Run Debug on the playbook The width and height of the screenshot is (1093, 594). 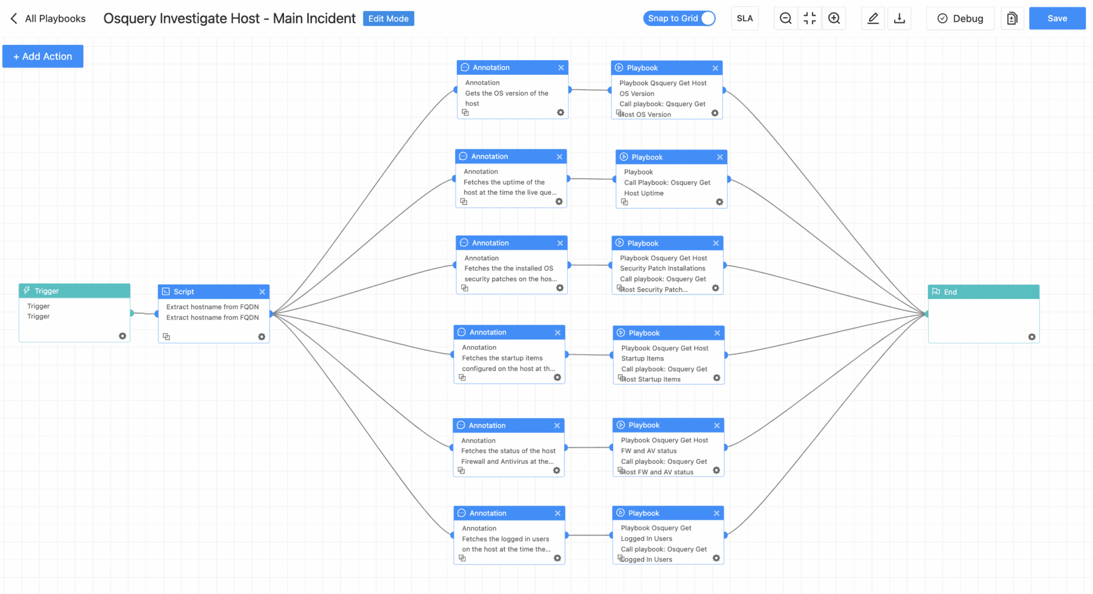pyautogui.click(x=960, y=18)
